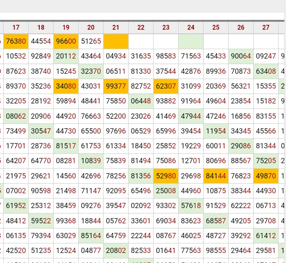Click the green cell 75205
286x263 pixels.
(x=266, y=161)
